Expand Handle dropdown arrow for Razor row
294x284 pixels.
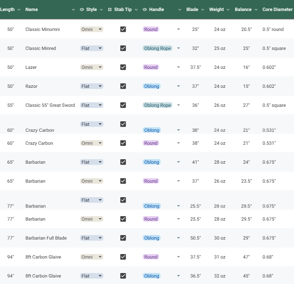tap(179, 86)
